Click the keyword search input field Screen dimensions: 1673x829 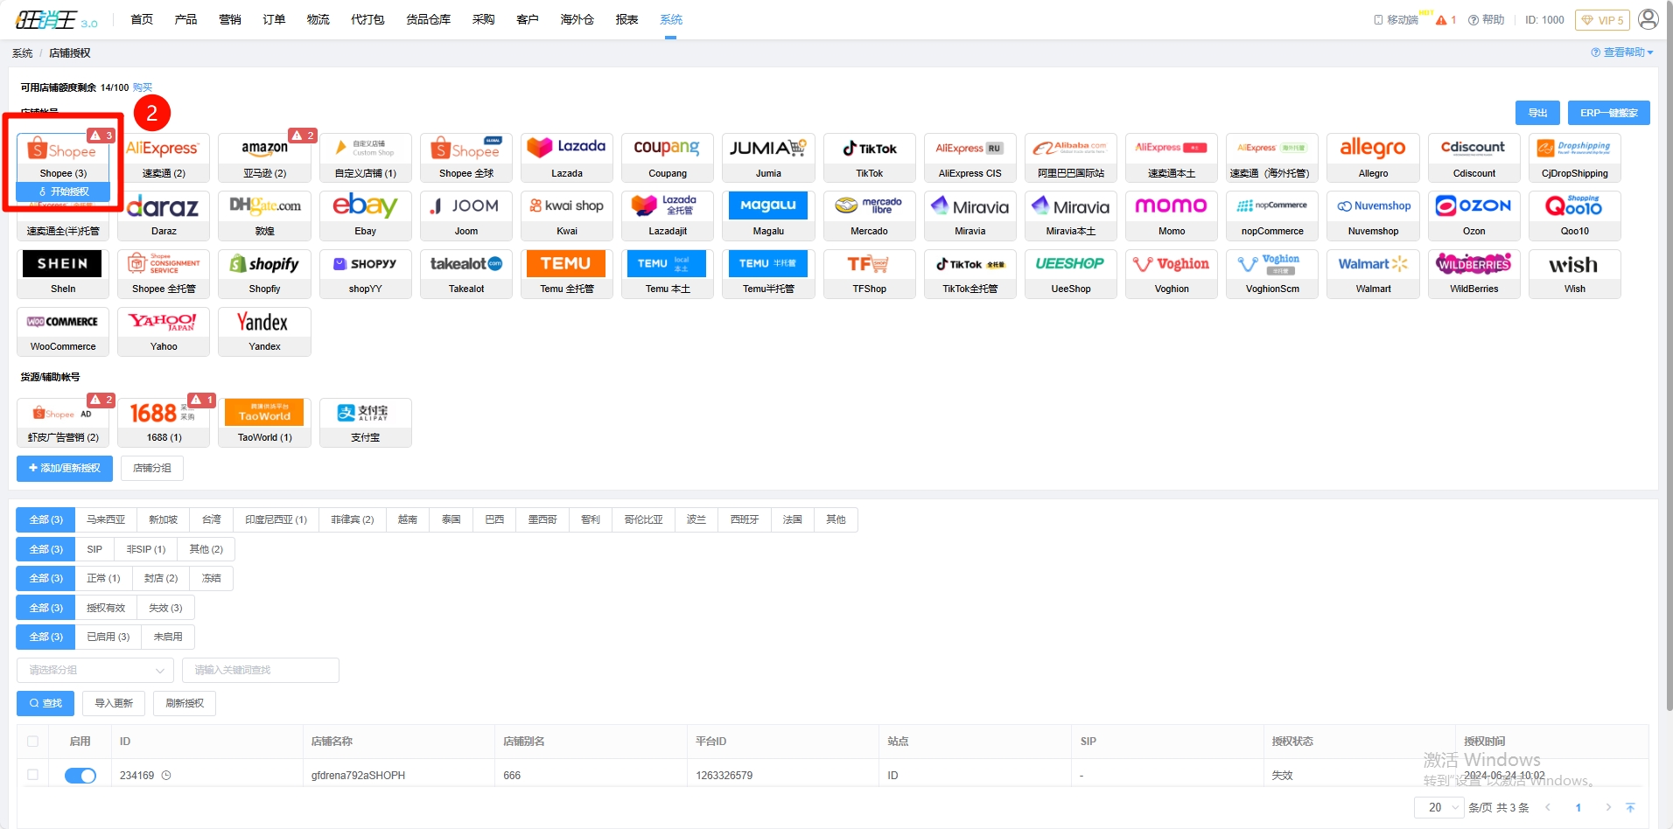click(260, 671)
